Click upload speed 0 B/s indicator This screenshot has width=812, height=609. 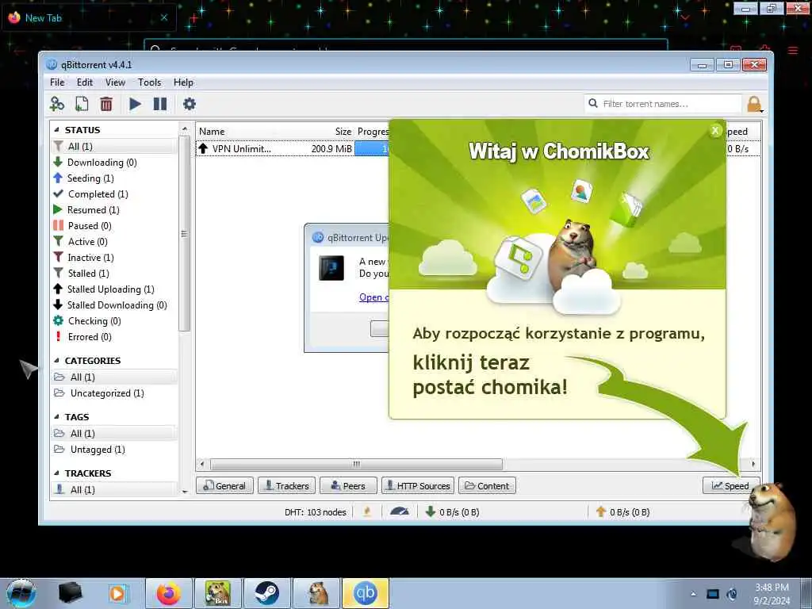pos(622,512)
